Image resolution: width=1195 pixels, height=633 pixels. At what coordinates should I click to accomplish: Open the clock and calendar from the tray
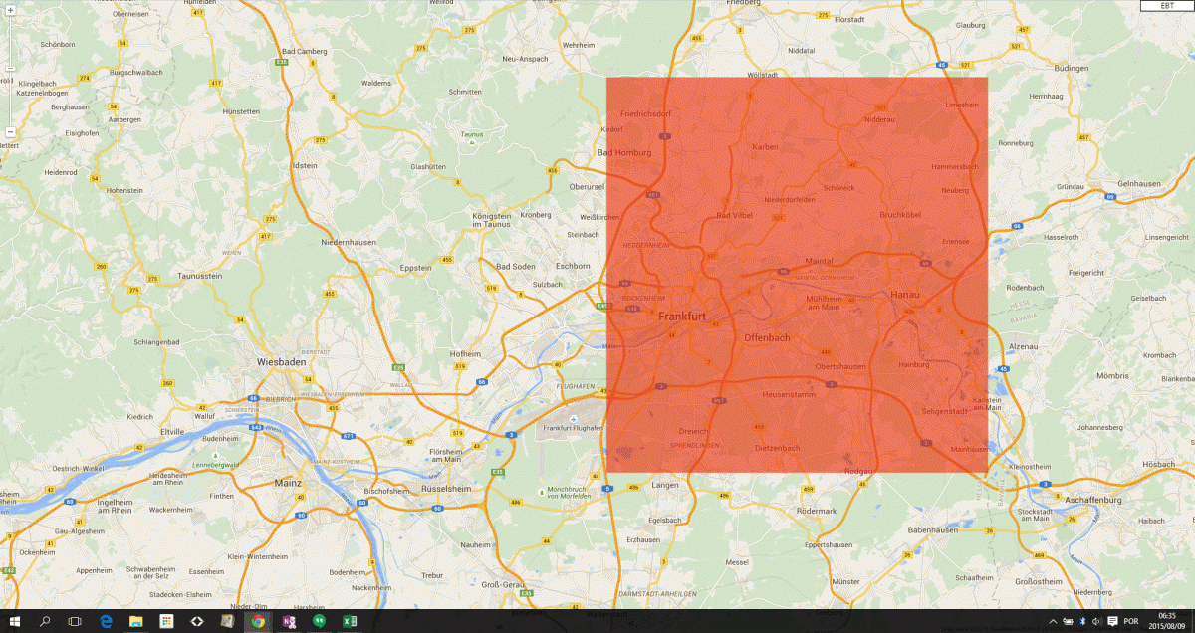[x=1167, y=621]
